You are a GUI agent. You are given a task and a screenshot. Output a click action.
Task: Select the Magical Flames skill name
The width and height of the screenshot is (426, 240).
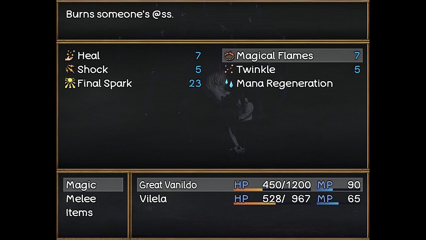tap(275, 56)
